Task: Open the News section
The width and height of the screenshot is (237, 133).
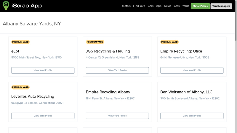Action: tap(168, 6)
